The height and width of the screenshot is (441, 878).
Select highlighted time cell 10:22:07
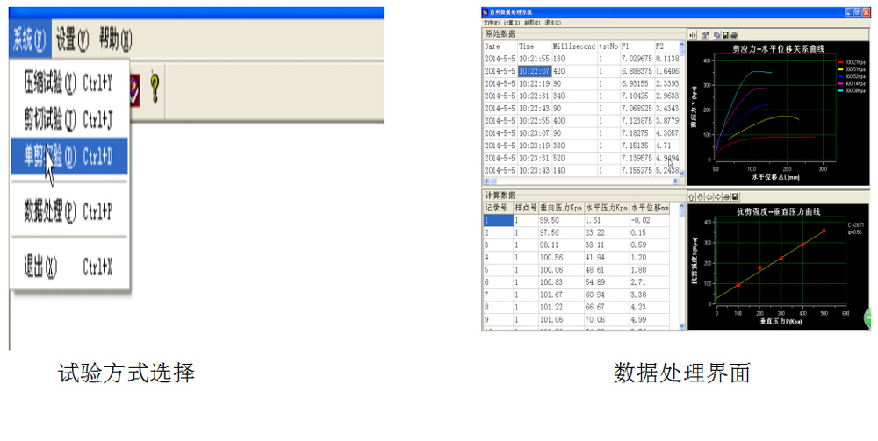535,71
